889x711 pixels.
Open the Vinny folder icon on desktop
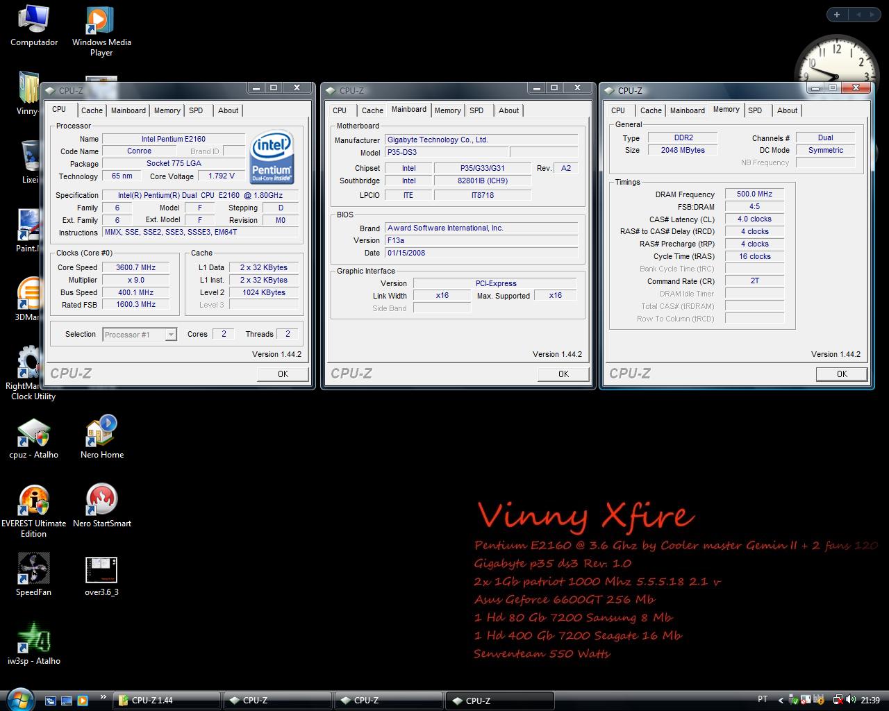[28, 94]
